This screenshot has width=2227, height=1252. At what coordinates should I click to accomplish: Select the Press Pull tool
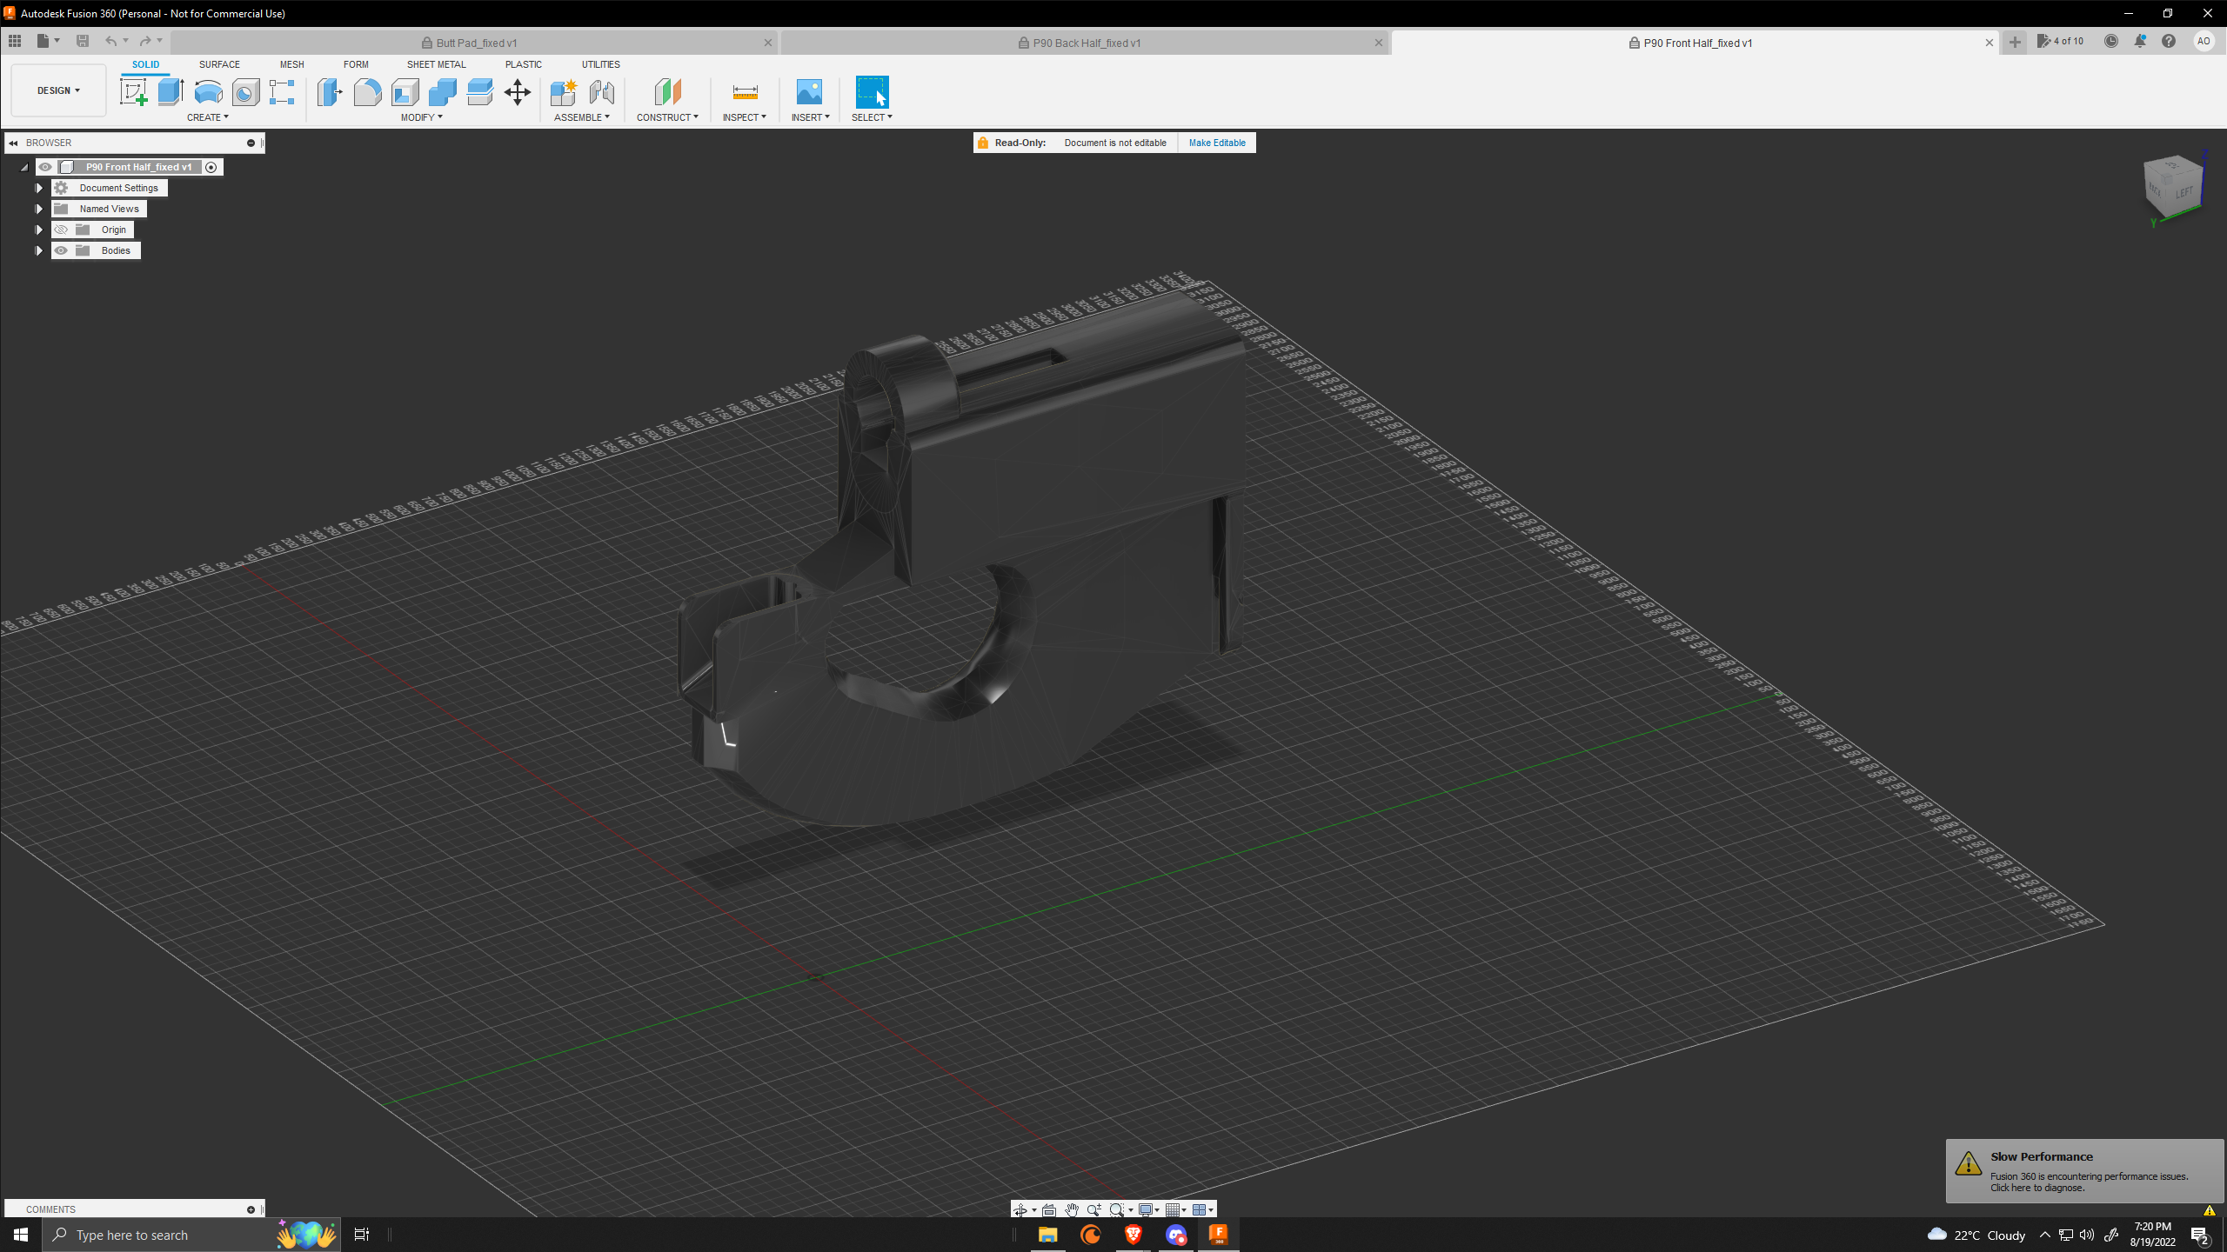[x=330, y=91]
